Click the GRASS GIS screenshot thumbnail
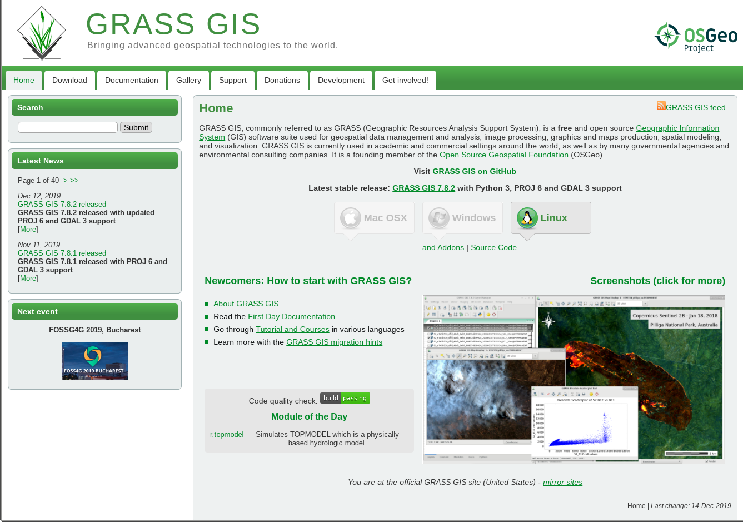The height and width of the screenshot is (522, 743). click(574, 380)
